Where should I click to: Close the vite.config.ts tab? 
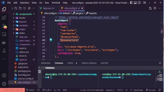coord(82,8)
